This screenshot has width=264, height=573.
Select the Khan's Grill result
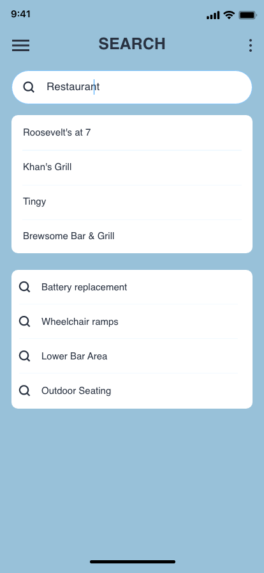point(132,168)
